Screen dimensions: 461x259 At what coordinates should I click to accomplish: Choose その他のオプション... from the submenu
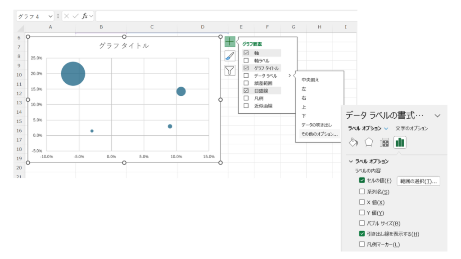click(x=319, y=134)
